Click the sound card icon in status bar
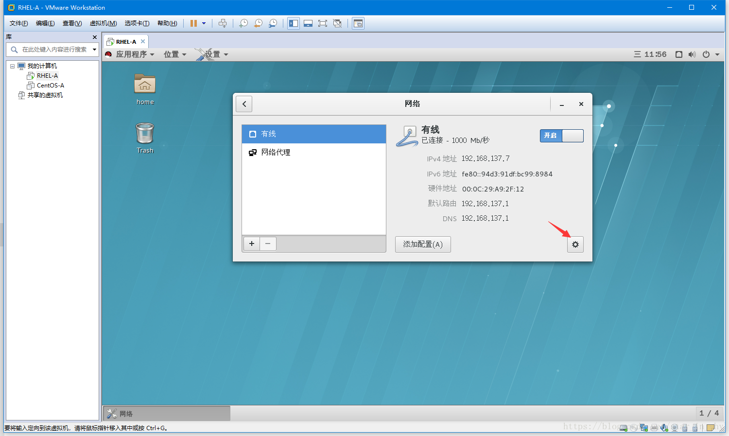Image resolution: width=729 pixels, height=436 pixels. (x=664, y=428)
